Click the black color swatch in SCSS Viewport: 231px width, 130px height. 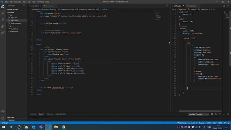[x=206, y=62]
